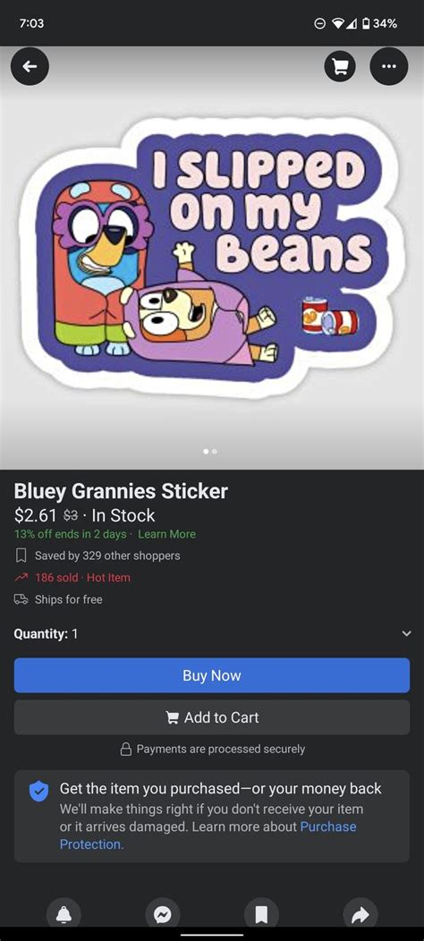Click the Add to Cart button
The height and width of the screenshot is (941, 424).
tap(212, 717)
